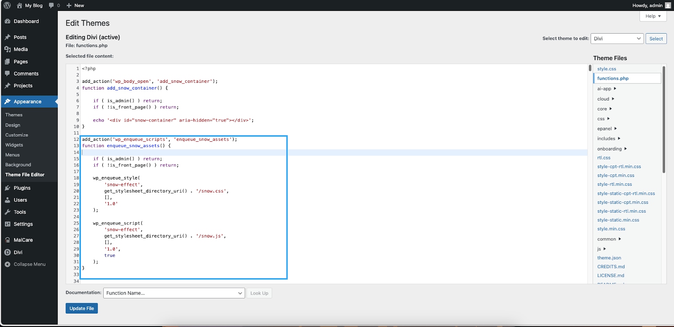
Task: Open LICENSE.md file
Action: coord(610,276)
